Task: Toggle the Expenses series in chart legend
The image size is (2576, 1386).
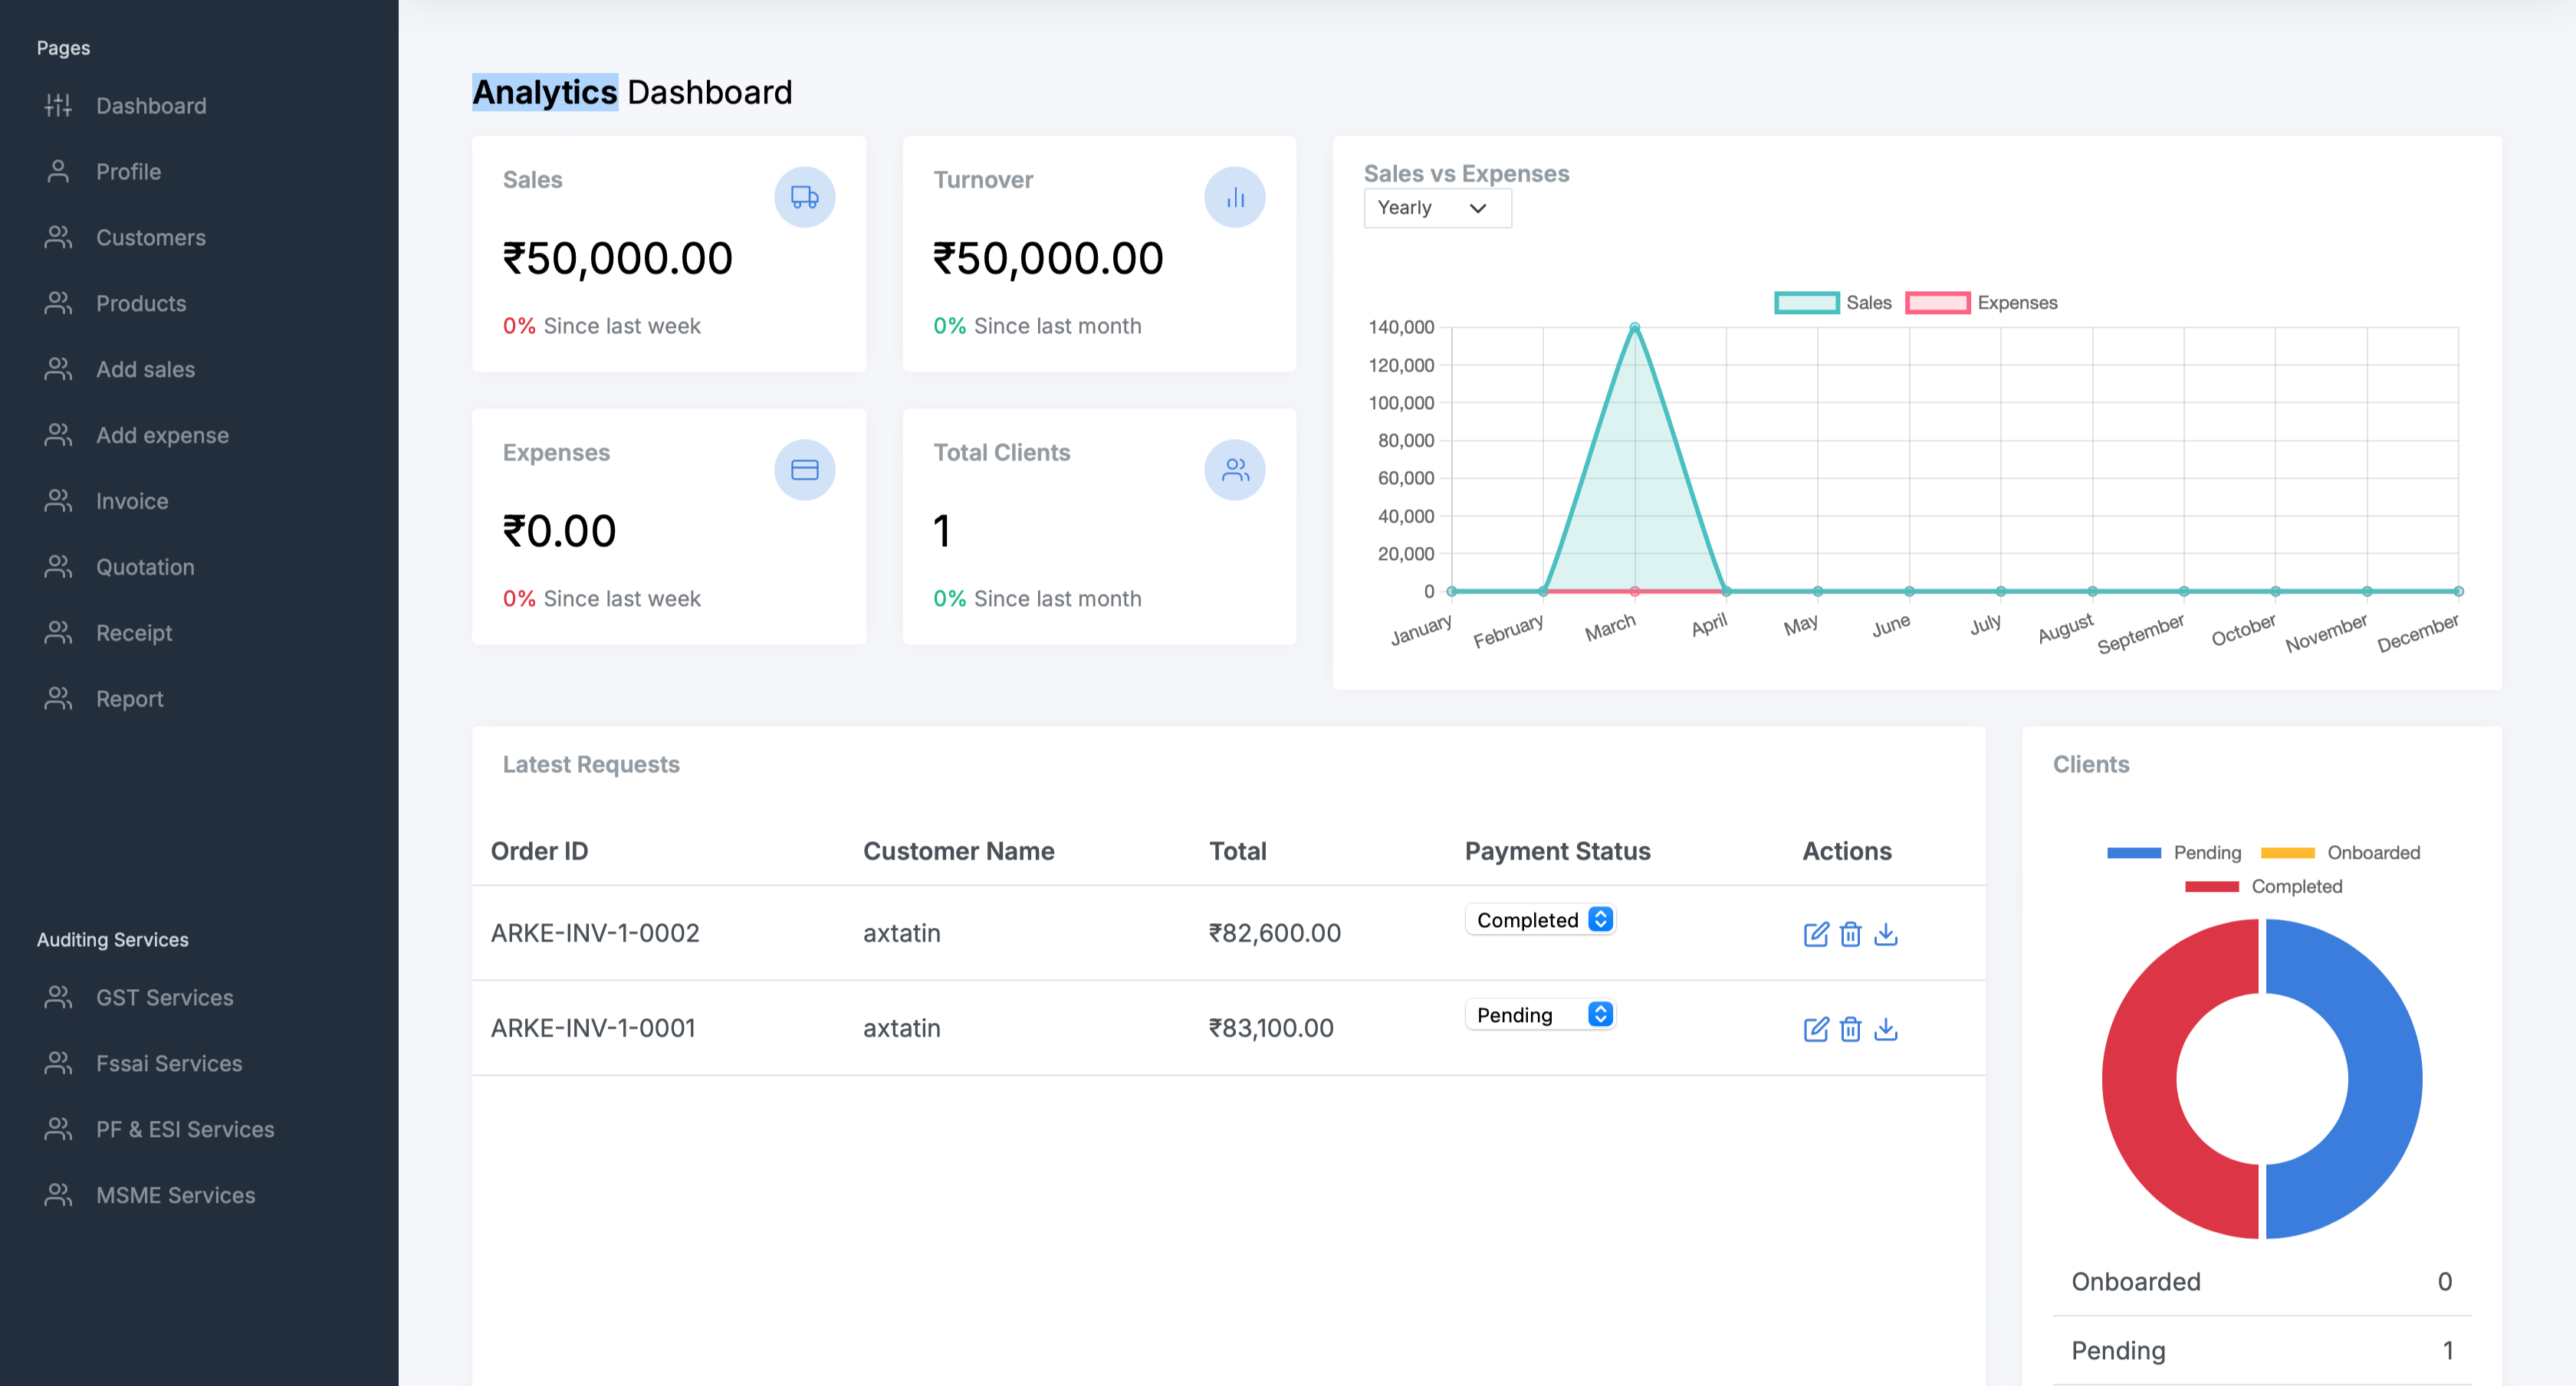Action: click(1981, 302)
